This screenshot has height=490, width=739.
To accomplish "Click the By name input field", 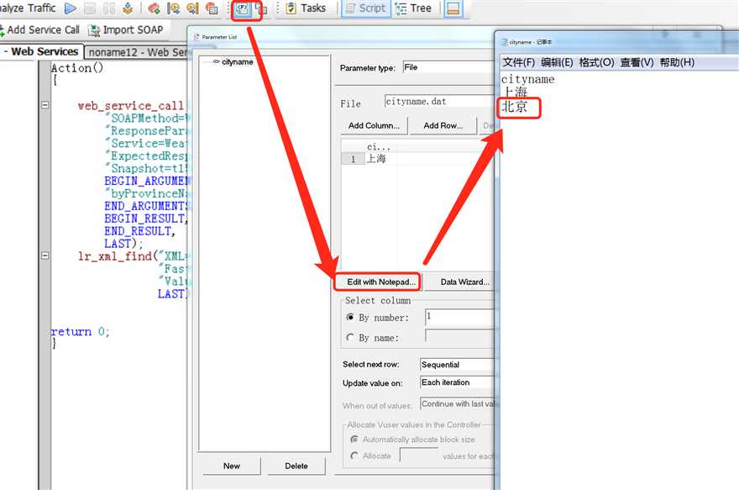I will [460, 336].
